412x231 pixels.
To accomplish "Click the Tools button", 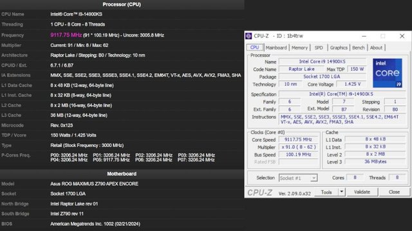I will click(x=326, y=193).
